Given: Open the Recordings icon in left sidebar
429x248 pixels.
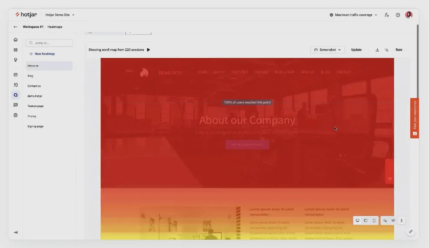Looking at the screenshot, I should [x=16, y=85].
